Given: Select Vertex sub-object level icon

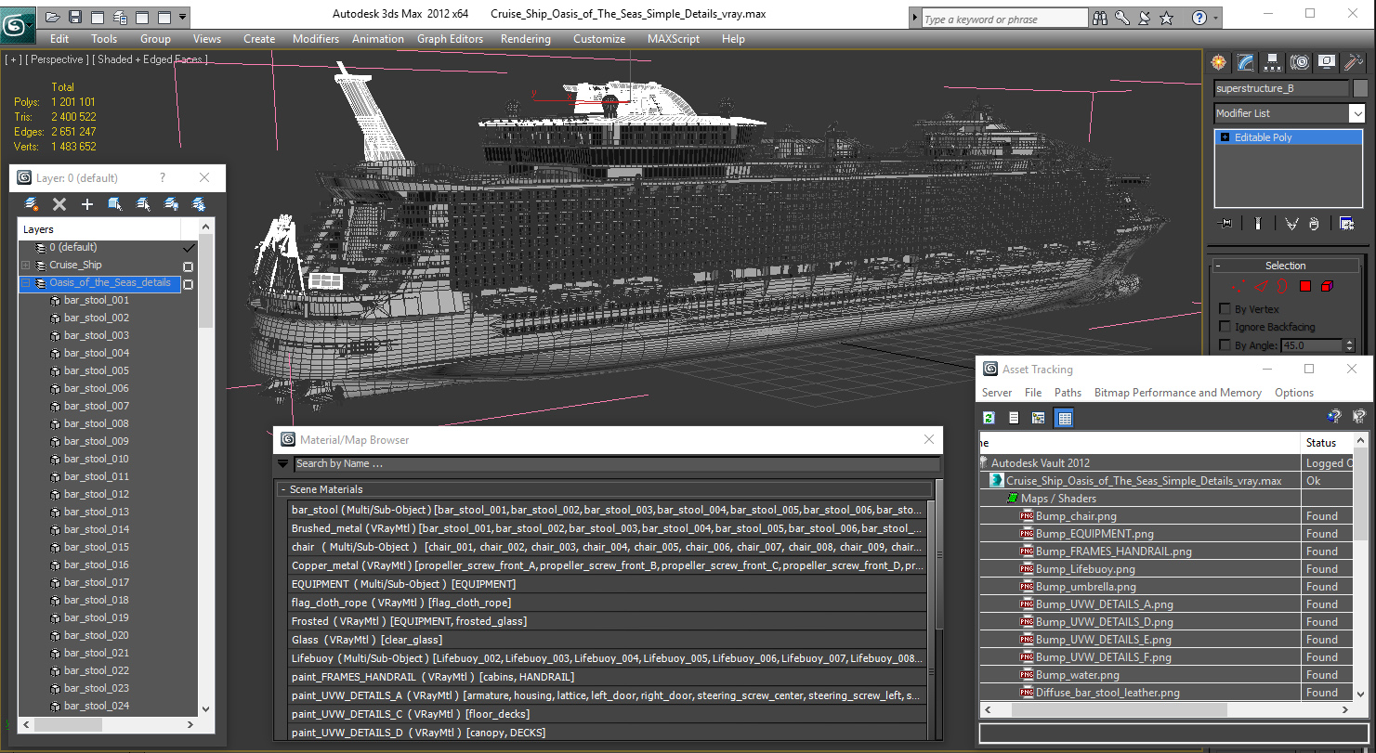Looking at the screenshot, I should point(1237,286).
